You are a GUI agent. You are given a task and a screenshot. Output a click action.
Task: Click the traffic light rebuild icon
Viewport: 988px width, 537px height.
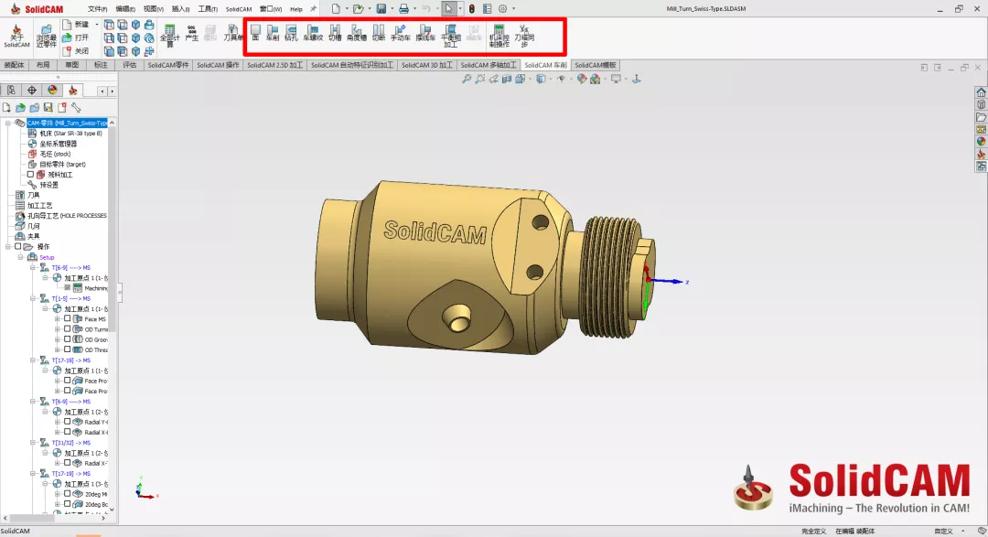tap(471, 9)
